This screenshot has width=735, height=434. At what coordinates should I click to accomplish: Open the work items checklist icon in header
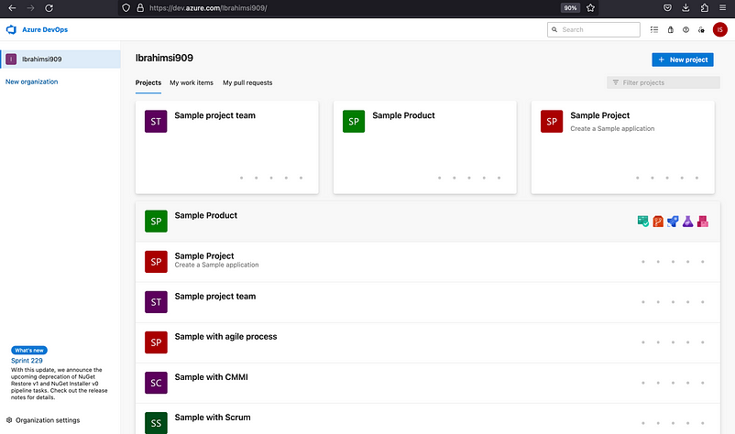654,29
